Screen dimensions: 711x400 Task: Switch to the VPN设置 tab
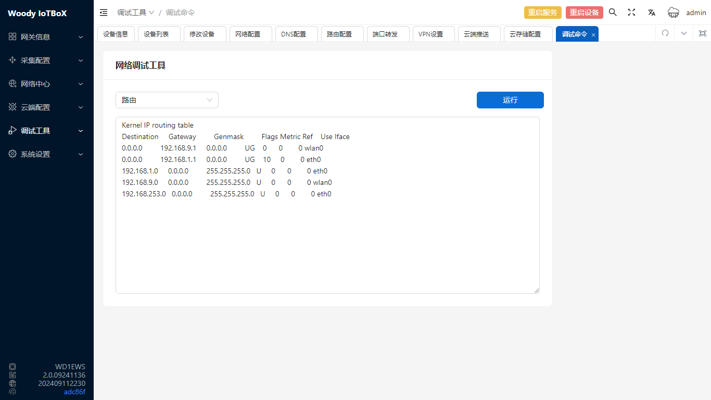coord(430,34)
